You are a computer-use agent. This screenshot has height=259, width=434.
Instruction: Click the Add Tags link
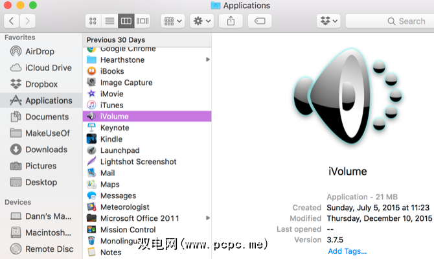click(347, 251)
